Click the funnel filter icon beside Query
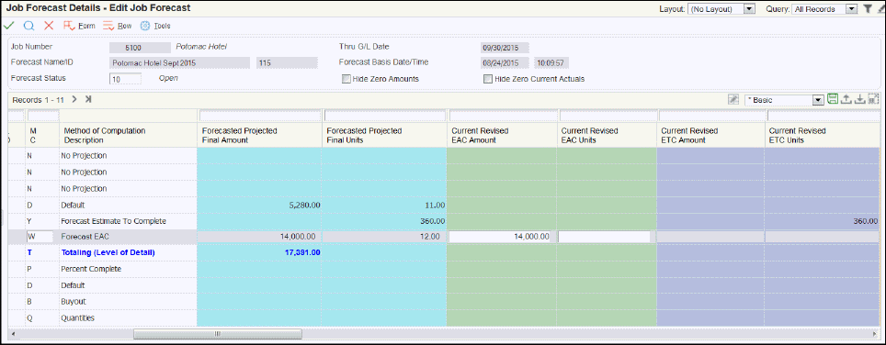This screenshot has width=886, height=345. (868, 9)
